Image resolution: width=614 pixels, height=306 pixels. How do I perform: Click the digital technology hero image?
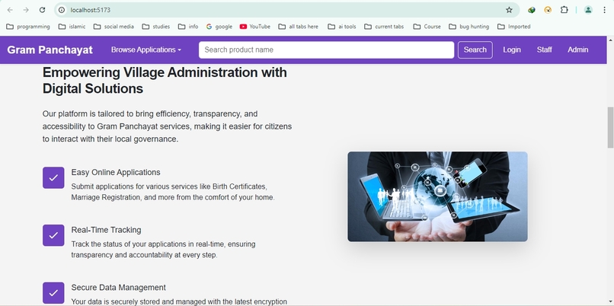437,196
